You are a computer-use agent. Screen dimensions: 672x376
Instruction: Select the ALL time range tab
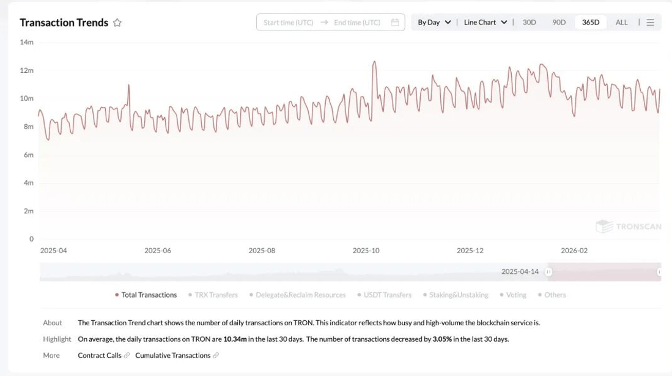621,23
